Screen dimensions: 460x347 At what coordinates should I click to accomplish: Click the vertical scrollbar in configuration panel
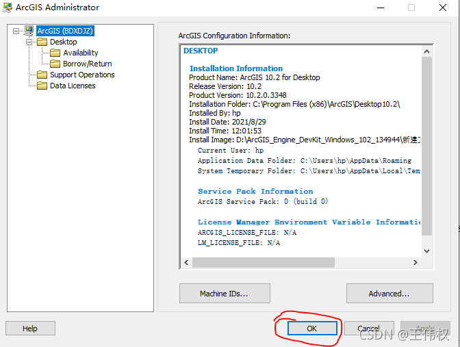pyautogui.click(x=426, y=144)
